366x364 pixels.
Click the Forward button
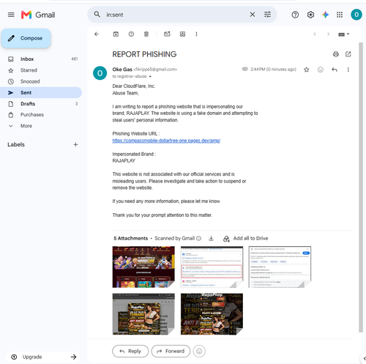171,351
